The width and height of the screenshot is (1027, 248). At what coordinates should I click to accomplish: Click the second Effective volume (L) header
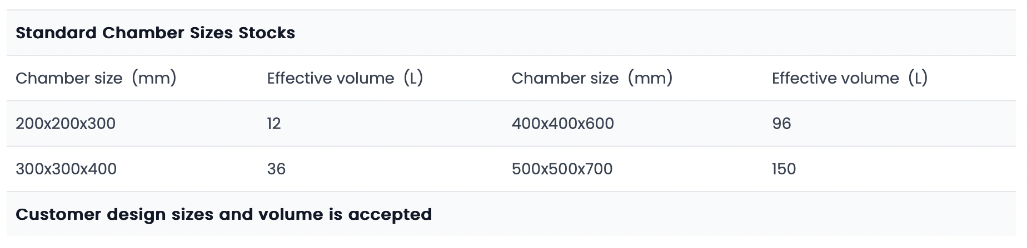click(850, 78)
